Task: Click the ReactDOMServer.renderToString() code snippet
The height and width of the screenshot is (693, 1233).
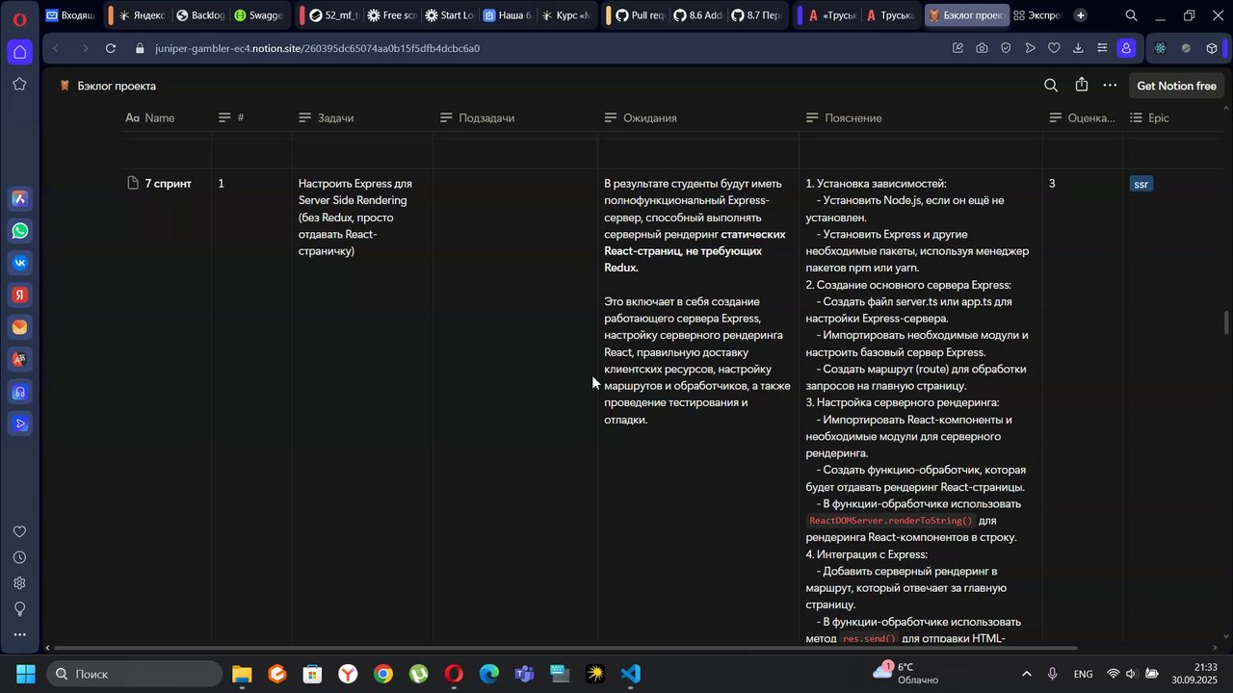Action: pos(891,521)
